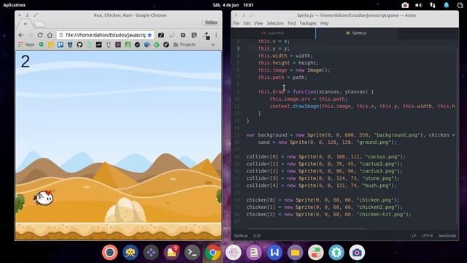
Task: Open Atom editor from dock
Action: pos(233,253)
